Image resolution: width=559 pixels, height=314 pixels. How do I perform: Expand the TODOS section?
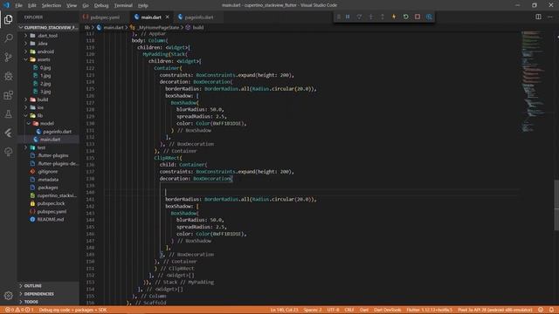pos(31,302)
